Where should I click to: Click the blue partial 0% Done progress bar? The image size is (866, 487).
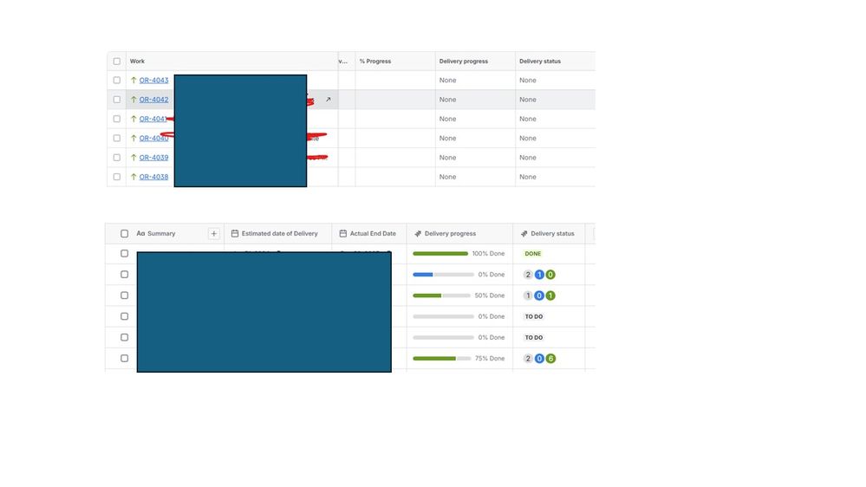tap(443, 275)
